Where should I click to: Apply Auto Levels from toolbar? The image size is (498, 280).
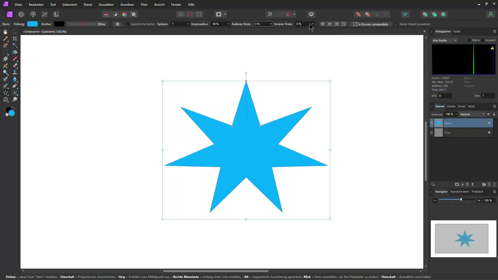click(106, 14)
